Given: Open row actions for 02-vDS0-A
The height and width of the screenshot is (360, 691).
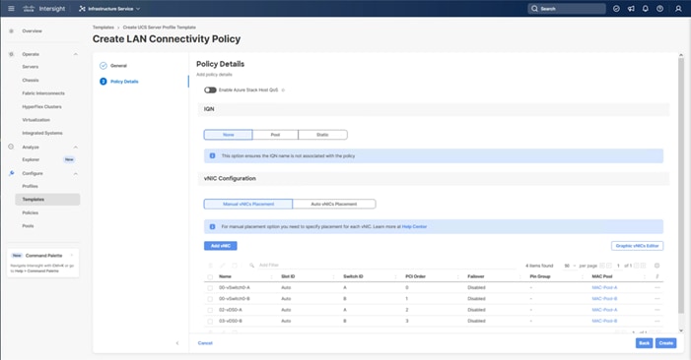Looking at the screenshot, I should pyautogui.click(x=657, y=310).
